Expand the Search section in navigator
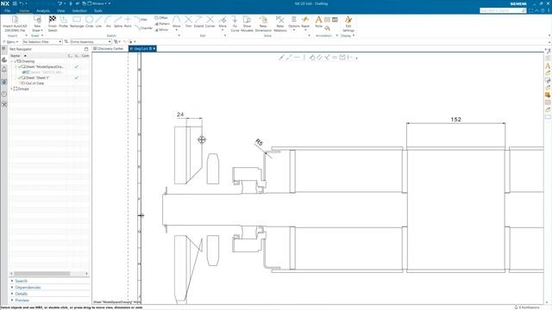 click(x=12, y=282)
